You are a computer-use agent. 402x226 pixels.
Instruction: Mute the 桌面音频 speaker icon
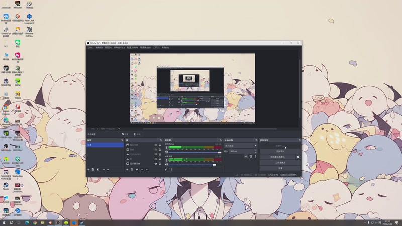click(x=166, y=165)
